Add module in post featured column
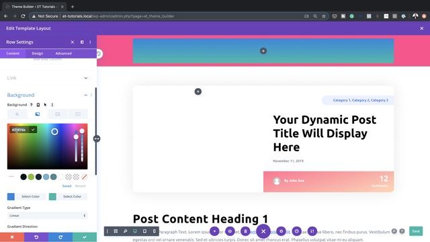Screen dimensions: 430x242 point(198,91)
